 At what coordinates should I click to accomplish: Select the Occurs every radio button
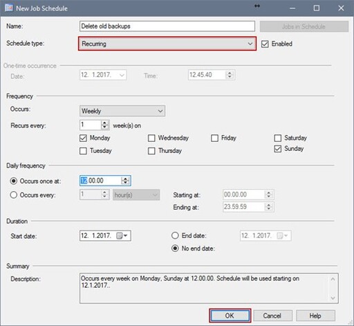[13, 195]
